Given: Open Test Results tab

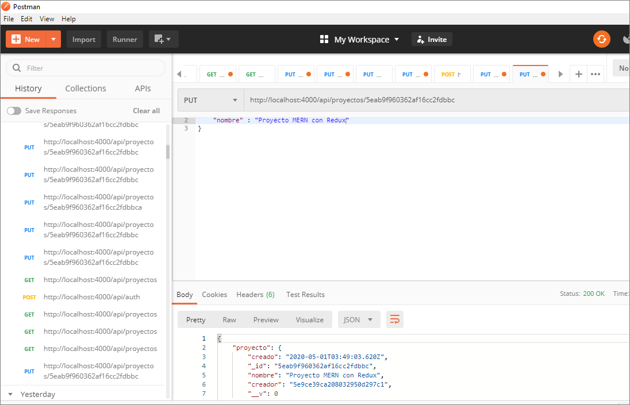Looking at the screenshot, I should (305, 295).
